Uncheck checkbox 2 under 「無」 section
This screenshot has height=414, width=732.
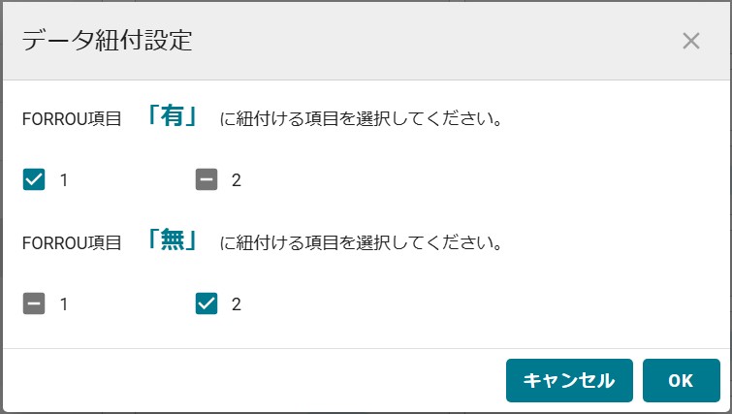(x=207, y=304)
